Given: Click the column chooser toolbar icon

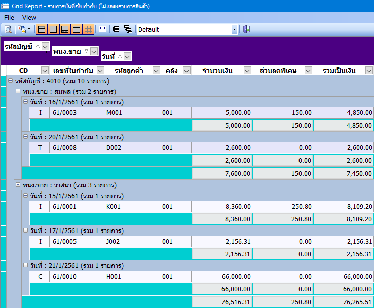Looking at the screenshot, I should (x=102, y=29).
